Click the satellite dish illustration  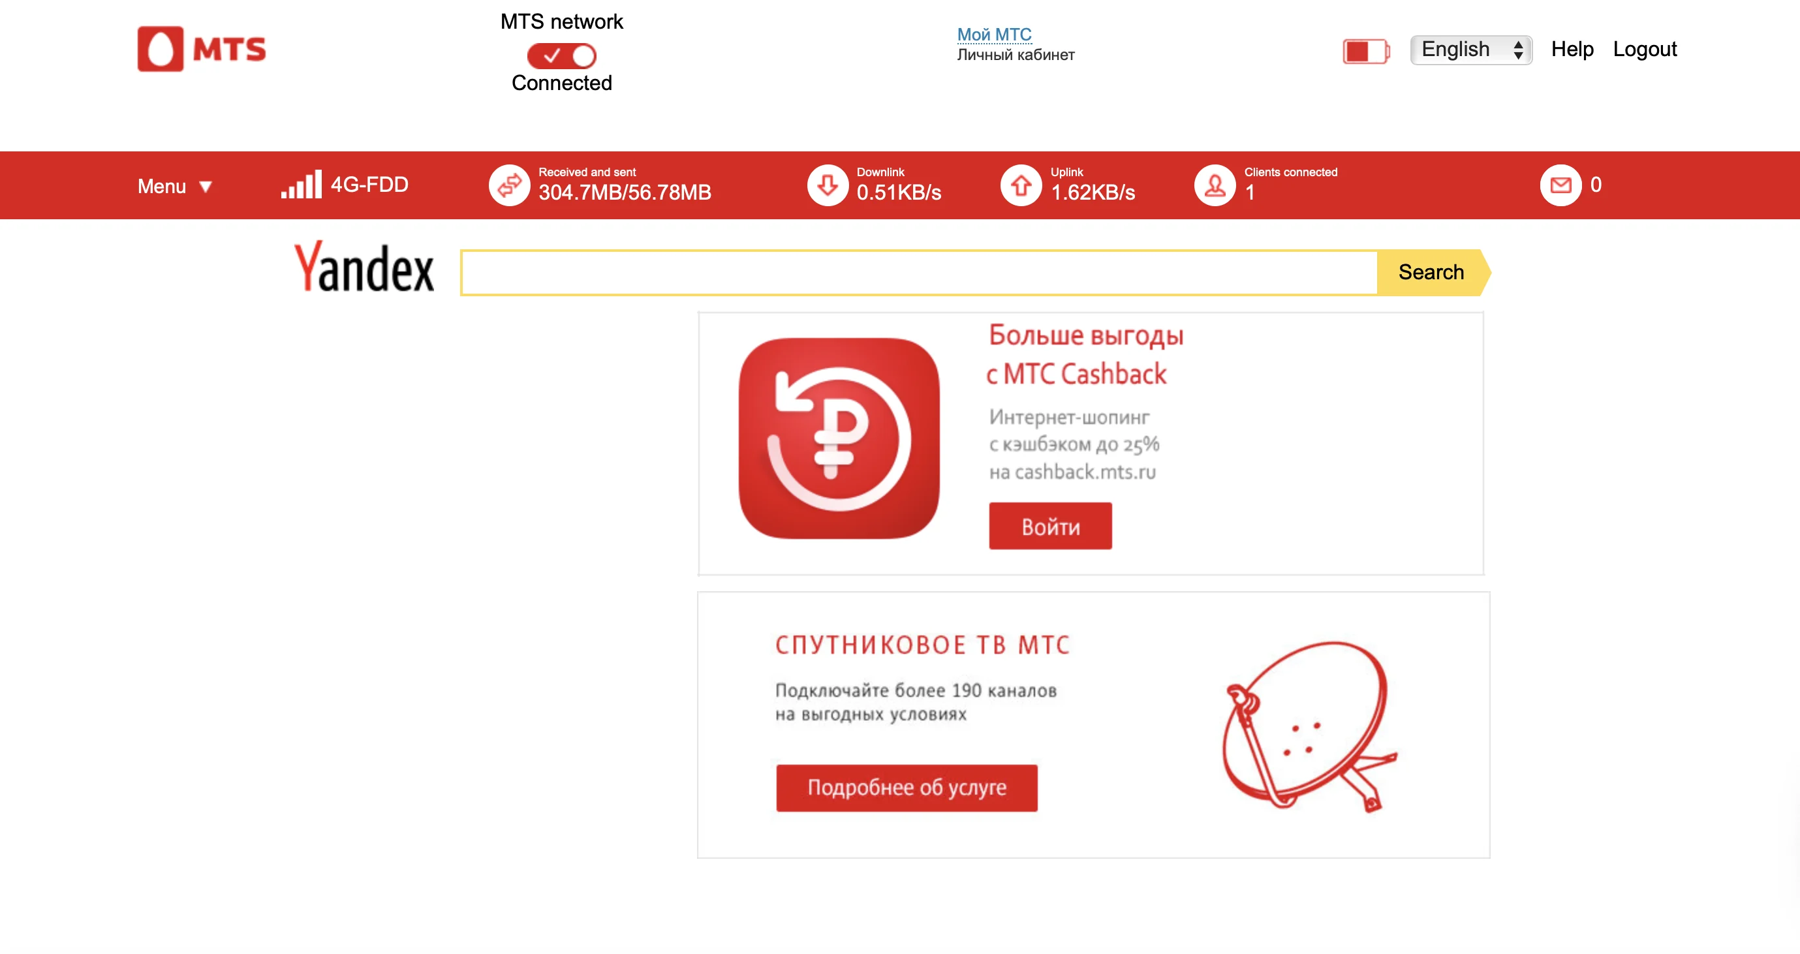point(1309,726)
